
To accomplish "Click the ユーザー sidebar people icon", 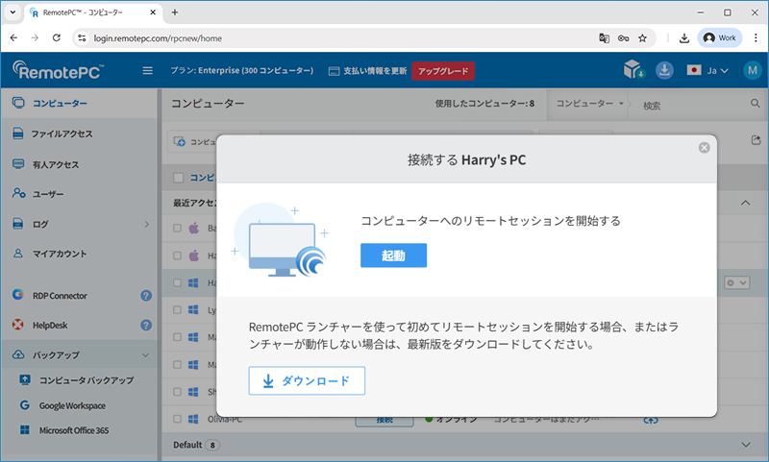I will (x=18, y=193).
